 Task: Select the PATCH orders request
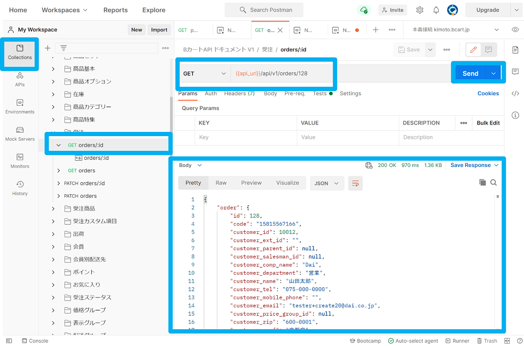pos(80,196)
